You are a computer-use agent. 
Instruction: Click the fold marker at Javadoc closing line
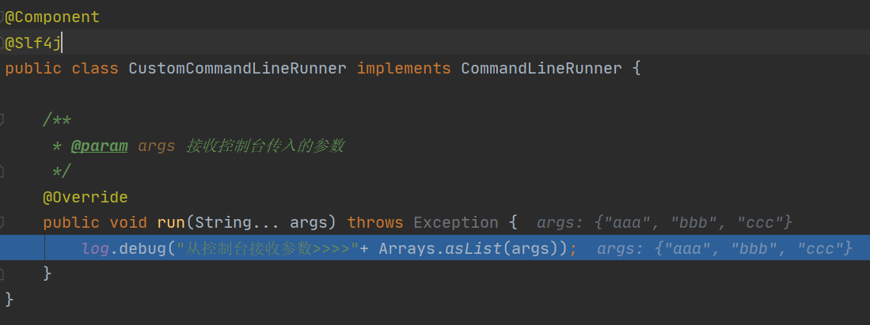[x=2, y=171]
